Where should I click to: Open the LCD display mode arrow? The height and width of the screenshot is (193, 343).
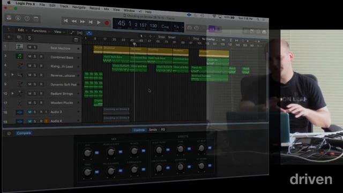click(183, 27)
